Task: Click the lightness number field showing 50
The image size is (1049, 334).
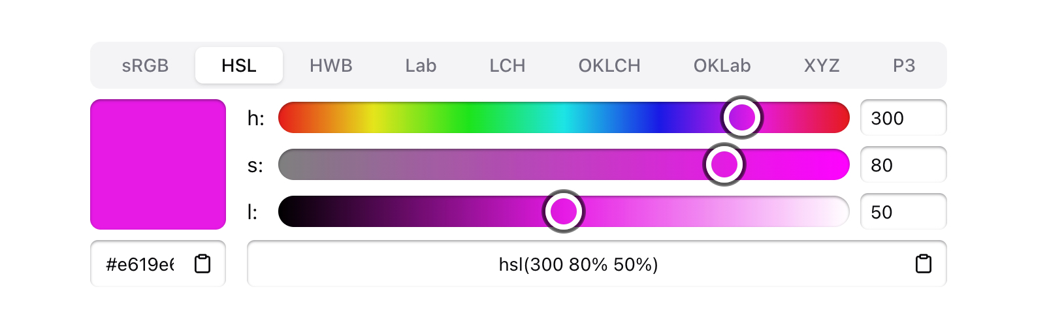Action: 903,212
